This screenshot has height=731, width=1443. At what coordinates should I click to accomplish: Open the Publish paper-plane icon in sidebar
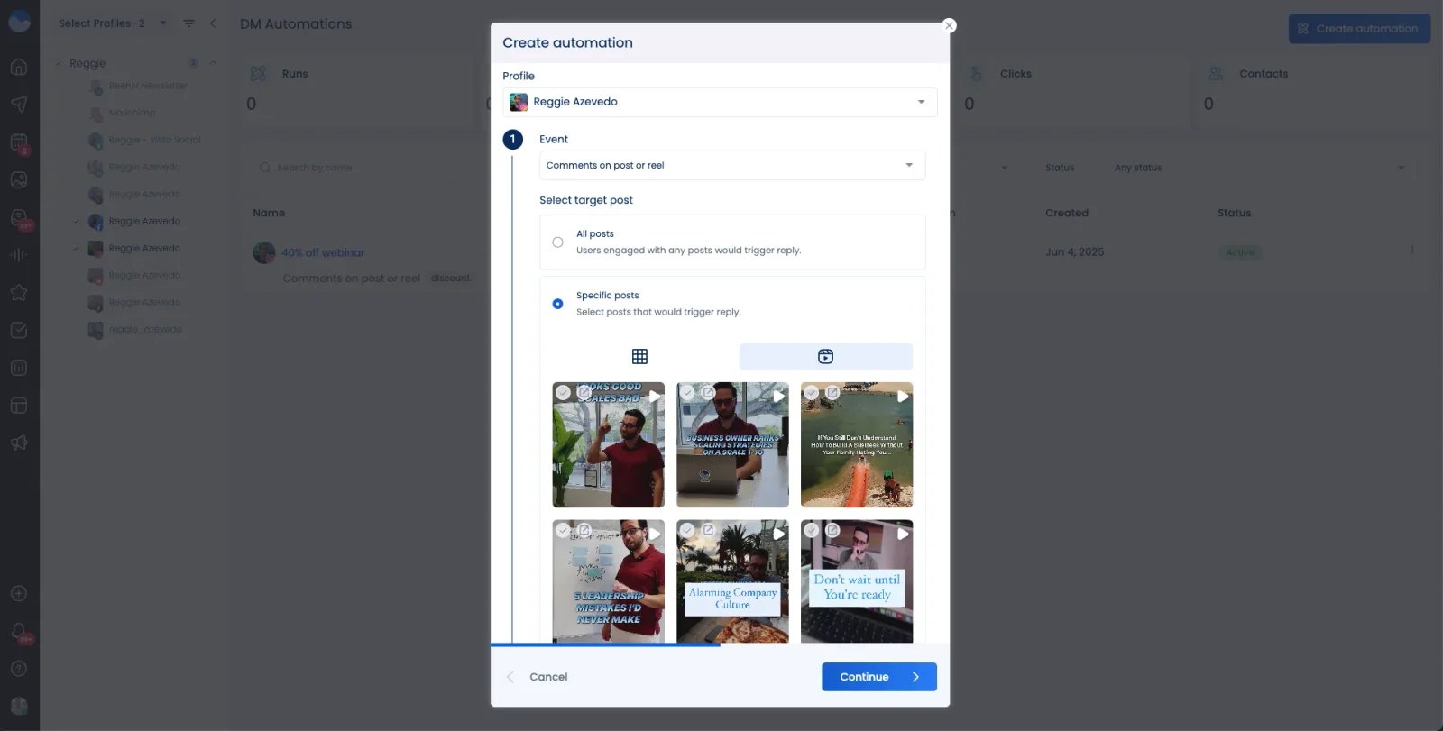[19, 105]
